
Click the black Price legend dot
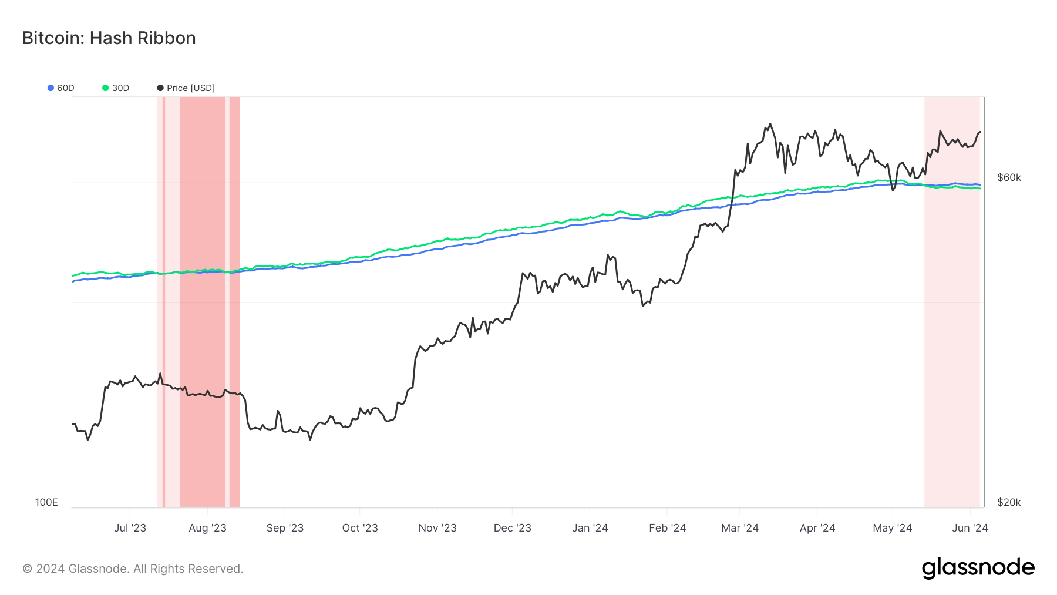point(160,88)
